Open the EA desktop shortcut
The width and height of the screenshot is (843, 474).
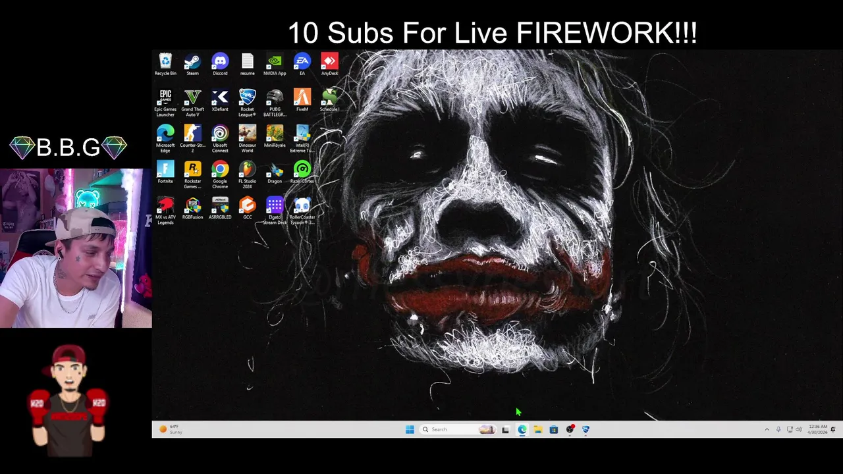coord(302,65)
